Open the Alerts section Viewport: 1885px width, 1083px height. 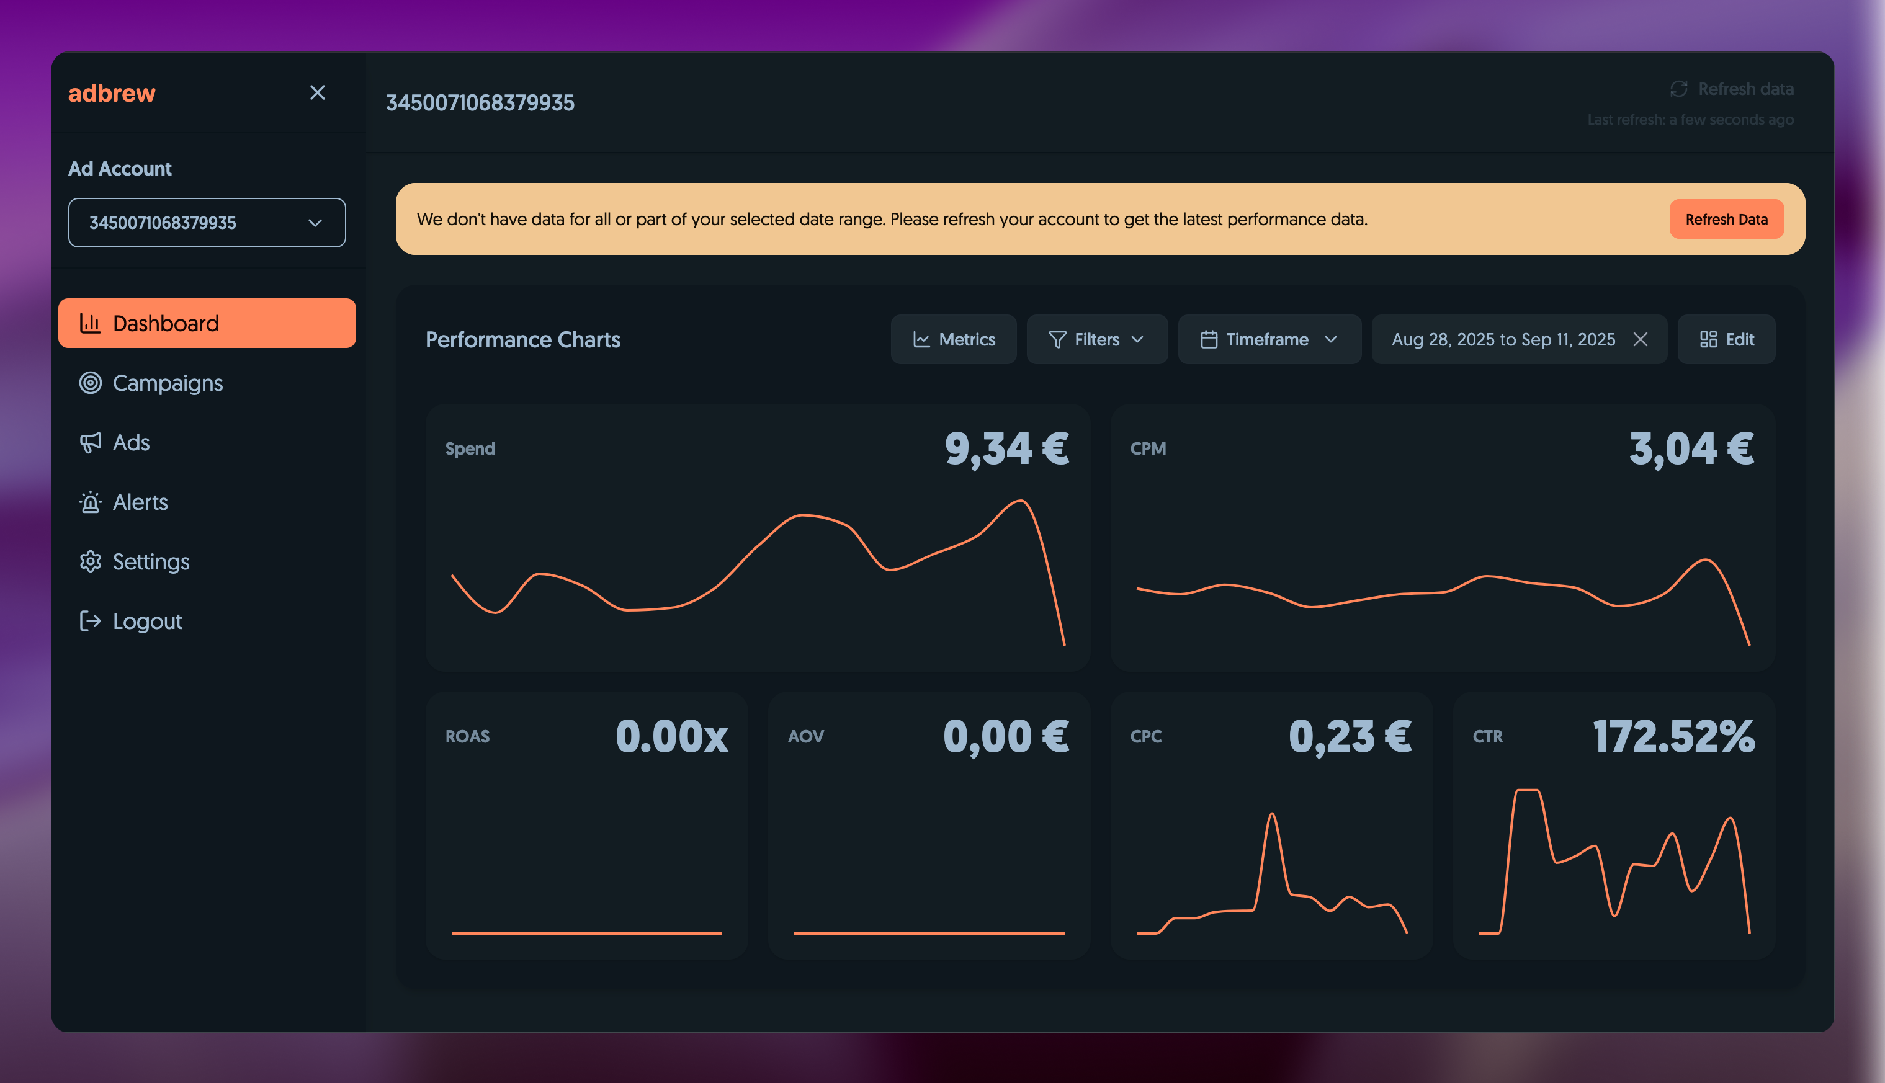[207, 501]
